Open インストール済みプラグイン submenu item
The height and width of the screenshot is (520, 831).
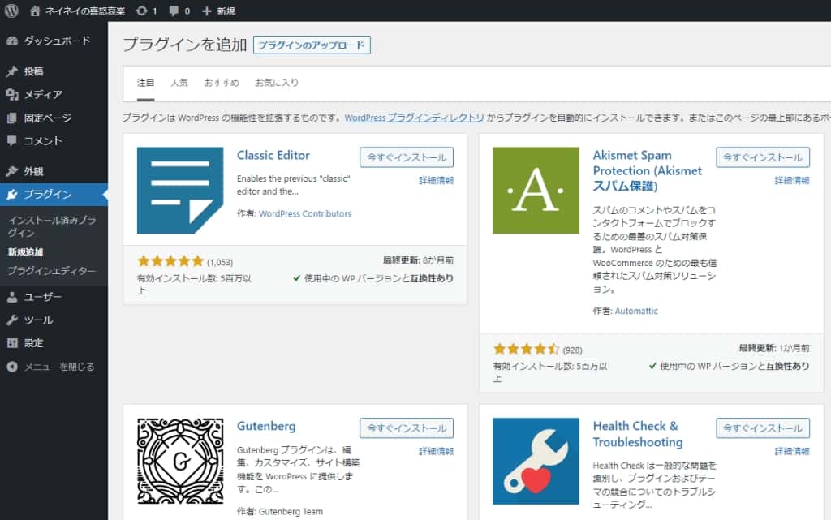coord(51,226)
